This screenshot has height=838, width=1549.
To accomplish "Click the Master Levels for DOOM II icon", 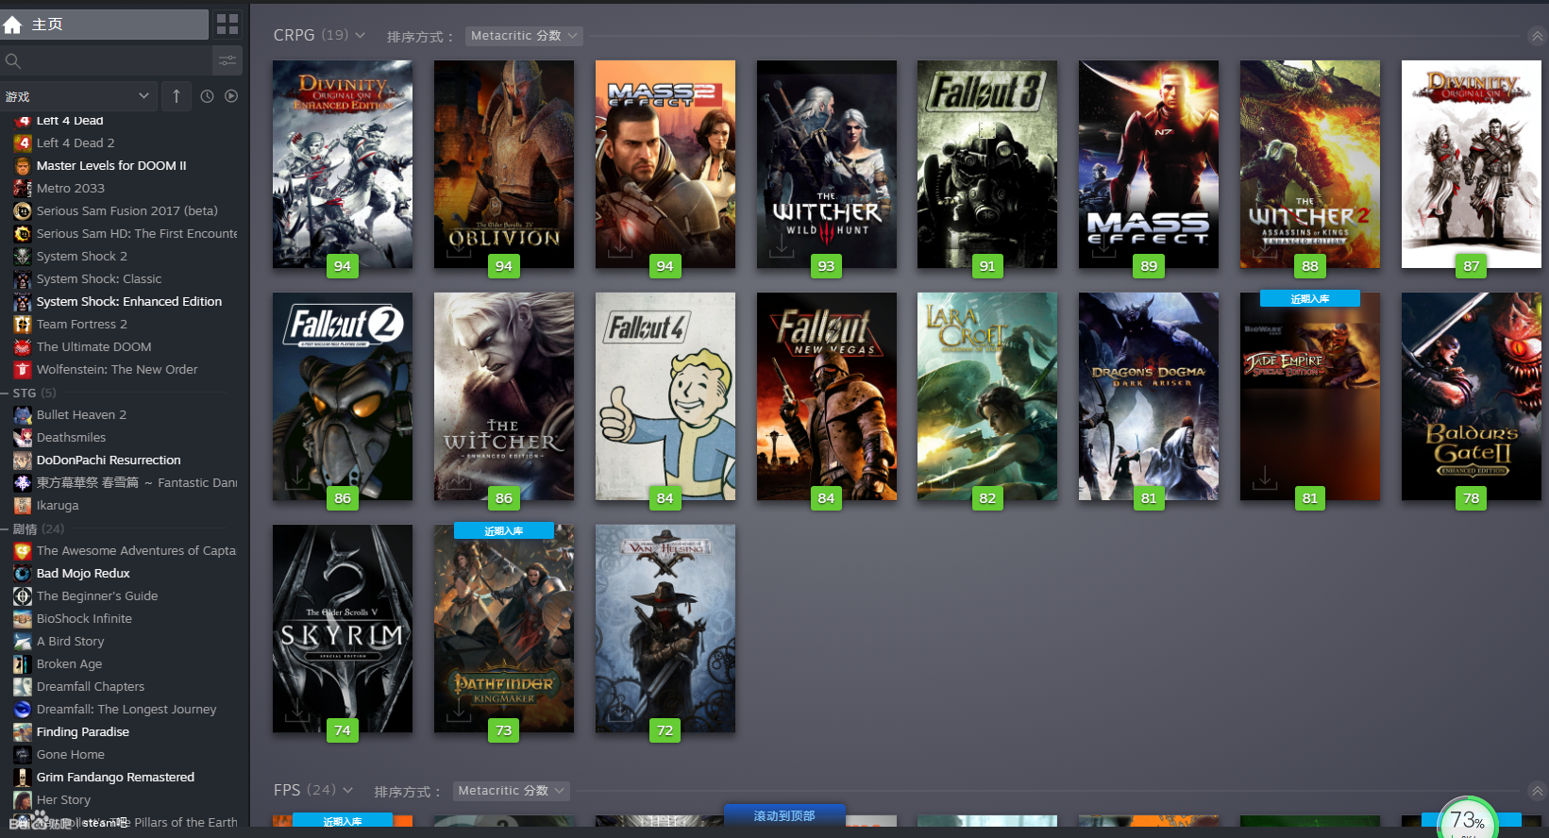I will click(23, 165).
